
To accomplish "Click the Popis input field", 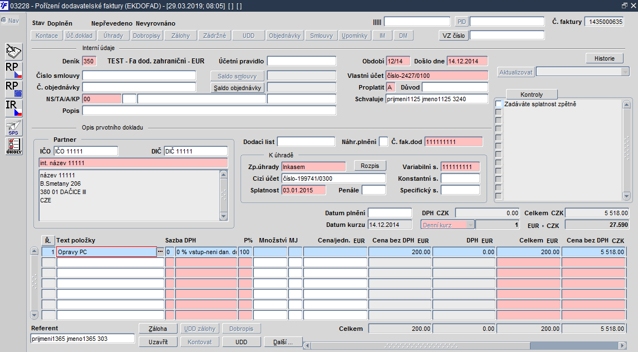I will pos(209,111).
